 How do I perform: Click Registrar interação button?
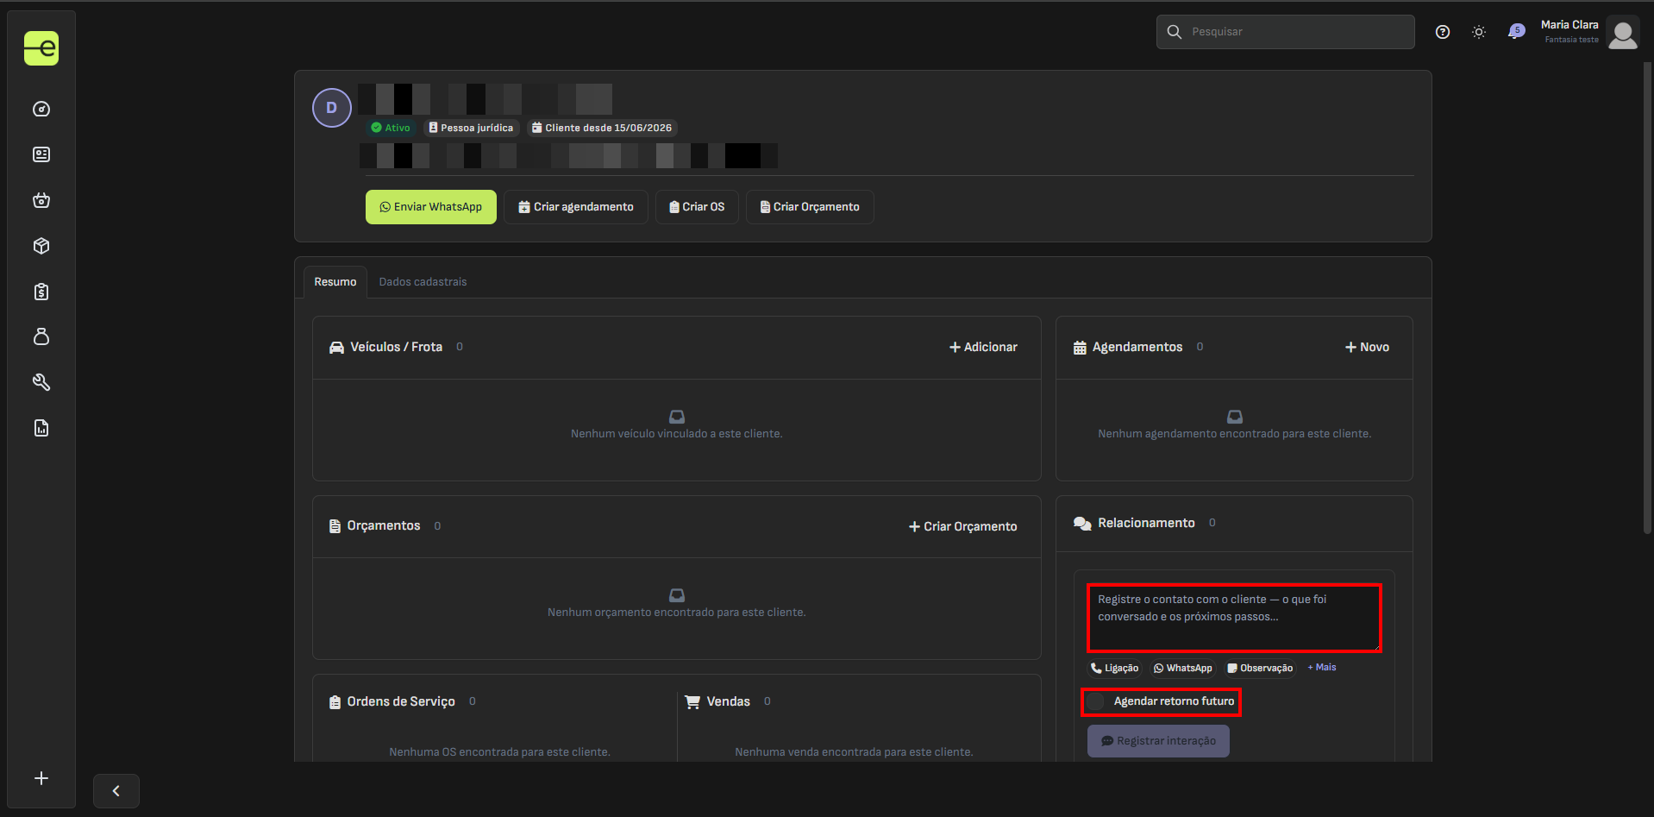coord(1158,741)
